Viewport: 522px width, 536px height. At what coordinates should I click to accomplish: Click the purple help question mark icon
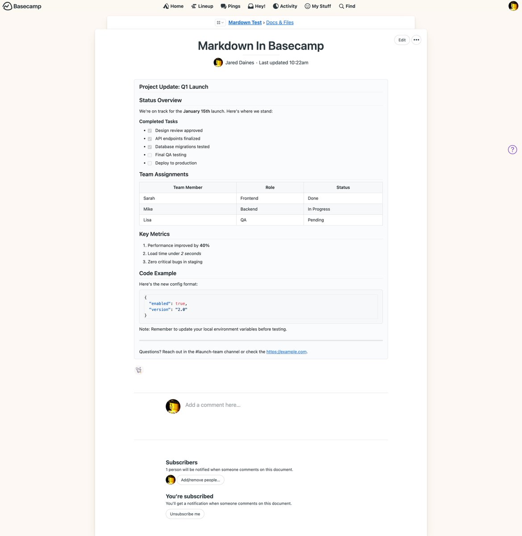pyautogui.click(x=513, y=150)
